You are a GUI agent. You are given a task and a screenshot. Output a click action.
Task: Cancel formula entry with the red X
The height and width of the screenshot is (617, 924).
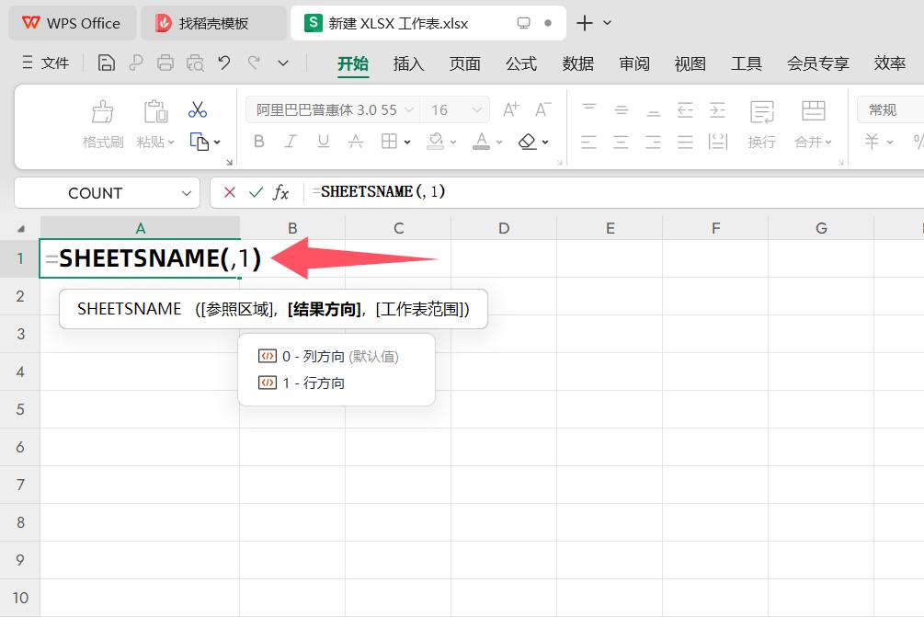tap(229, 192)
